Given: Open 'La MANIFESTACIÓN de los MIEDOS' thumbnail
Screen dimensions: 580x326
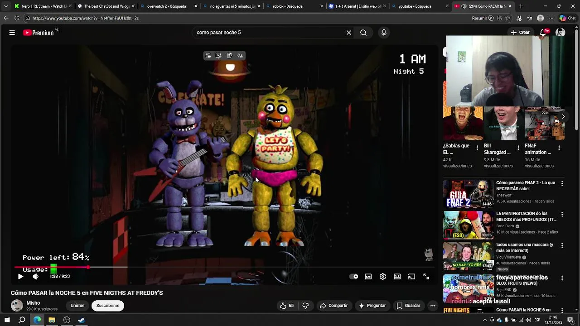Looking at the screenshot, I should pyautogui.click(x=468, y=225).
